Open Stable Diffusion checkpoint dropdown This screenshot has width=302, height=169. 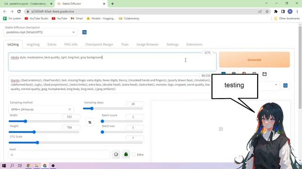tap(41, 32)
